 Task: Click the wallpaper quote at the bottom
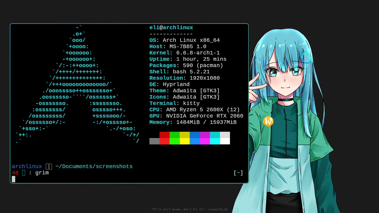point(189,209)
